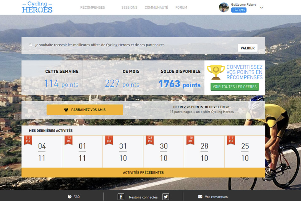
Task: Open the Twitter bird icon
Action: coord(166,197)
